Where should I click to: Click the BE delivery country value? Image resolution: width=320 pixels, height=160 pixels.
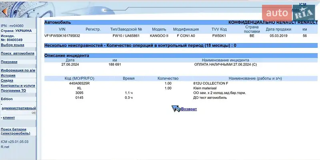click(x=252, y=36)
